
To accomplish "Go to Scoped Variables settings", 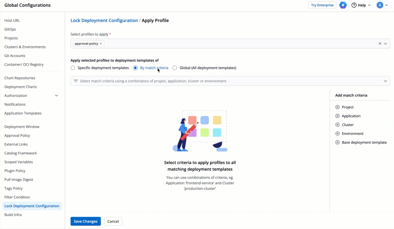I will click(x=18, y=162).
